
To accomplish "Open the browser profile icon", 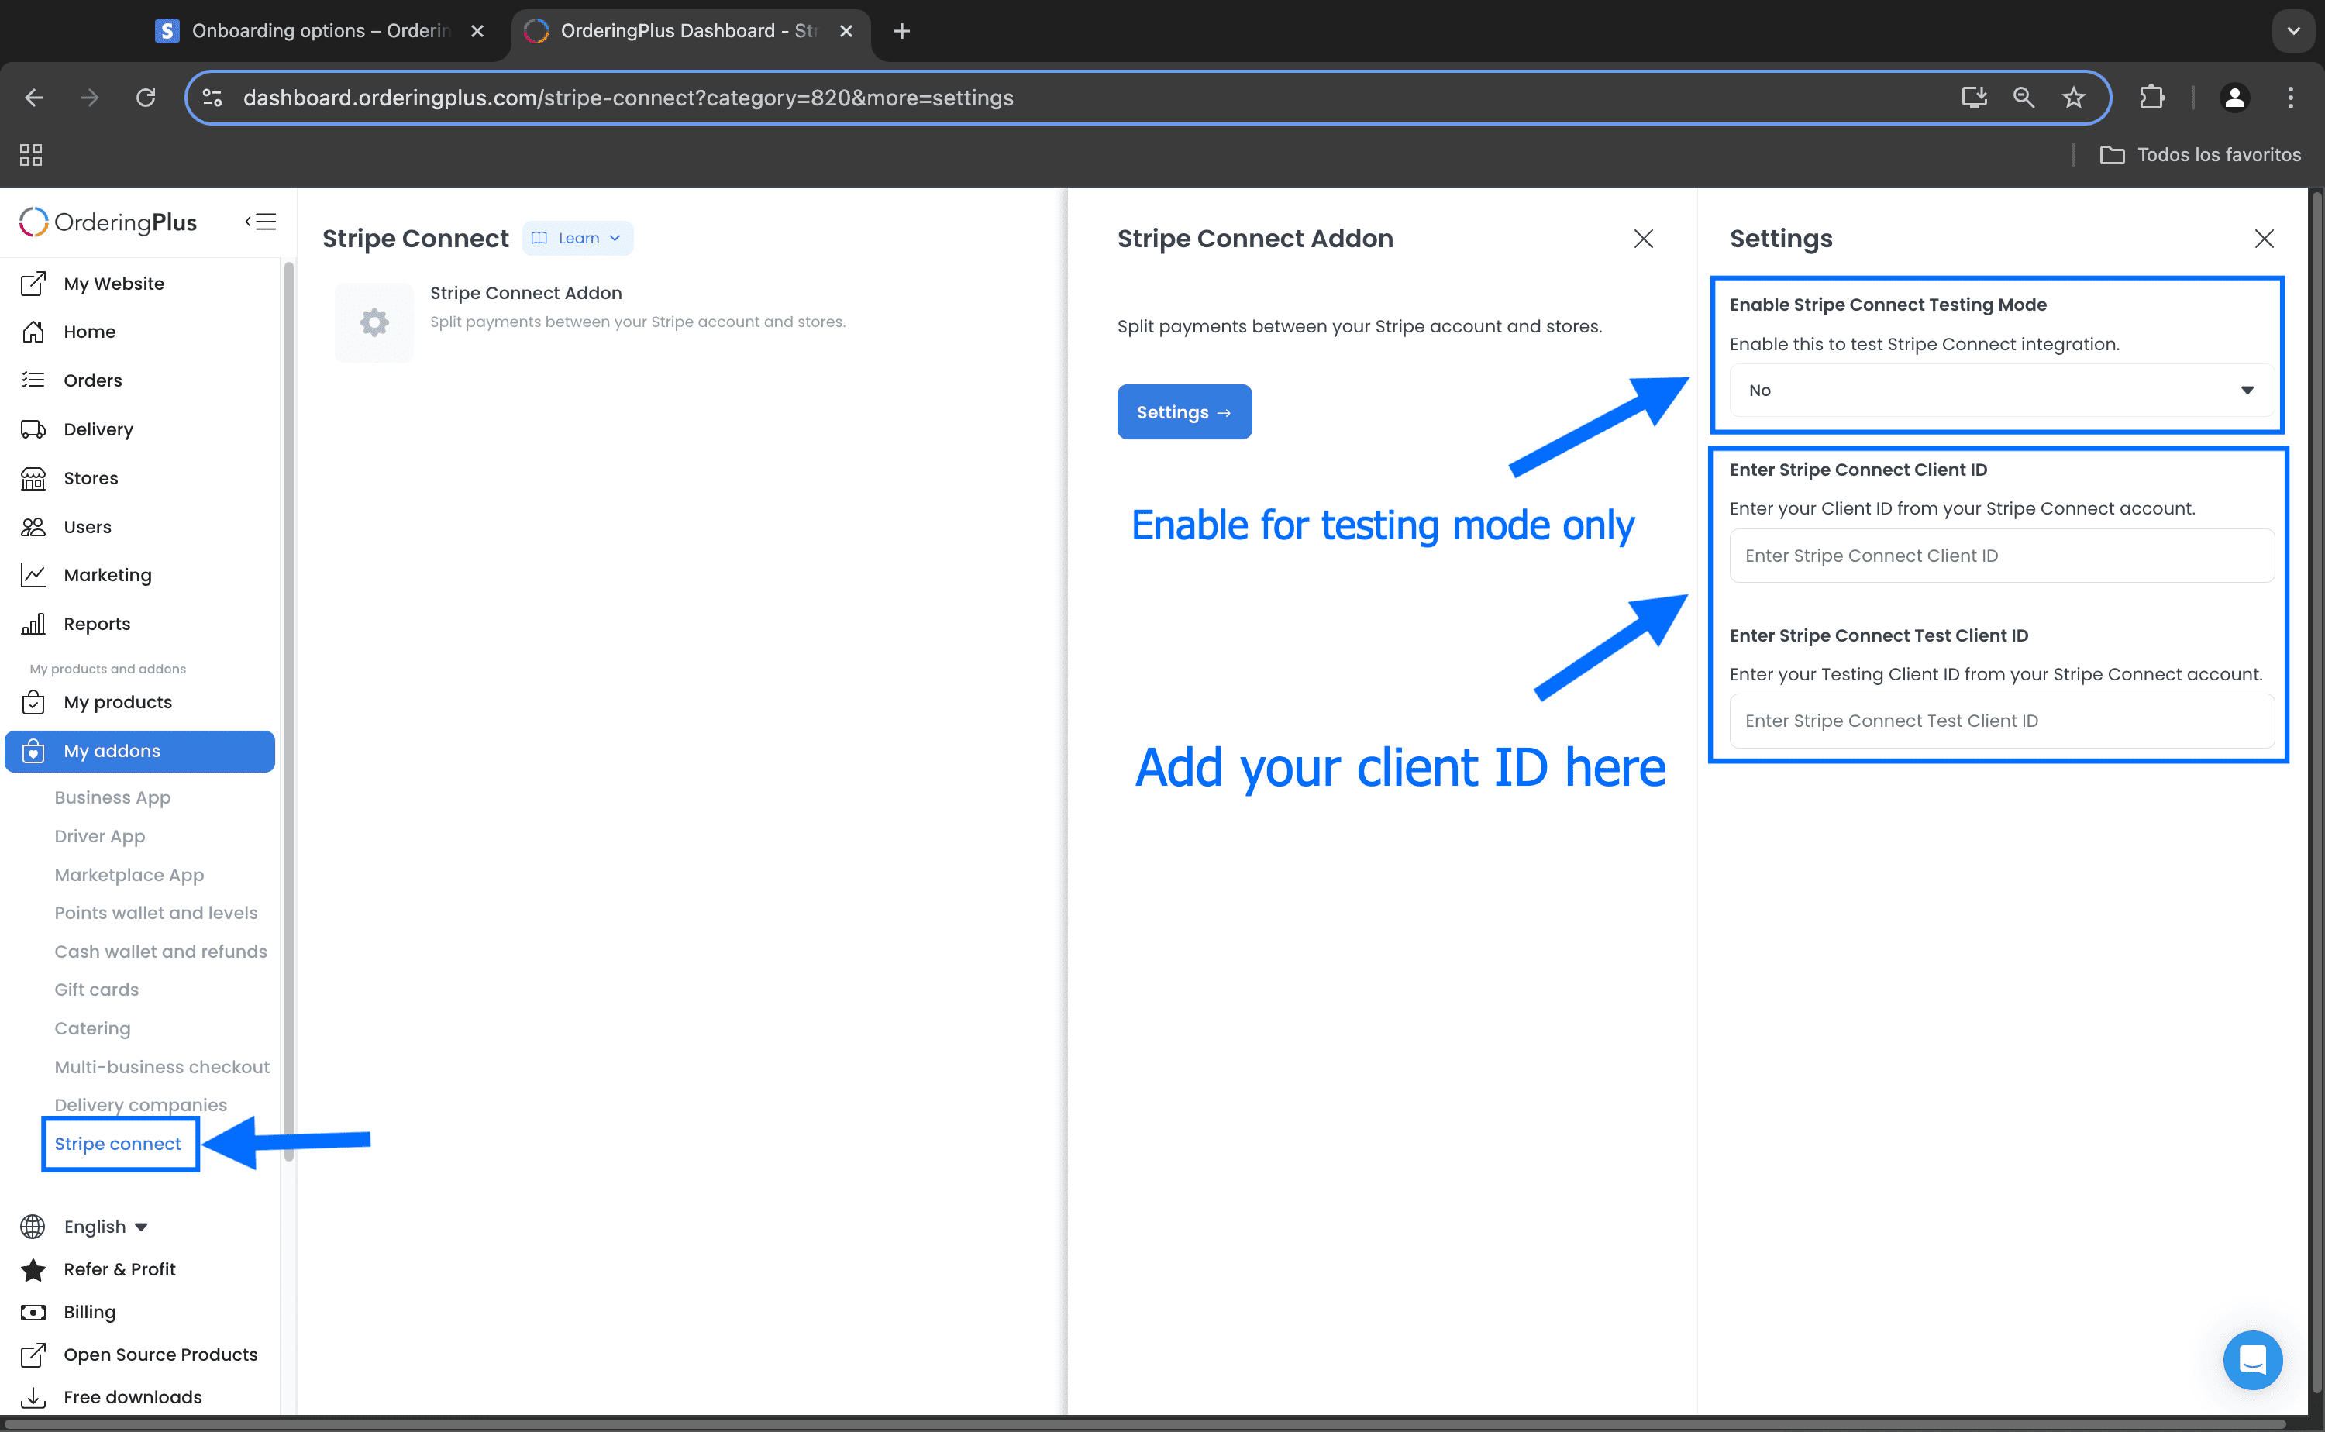I will [x=2234, y=98].
